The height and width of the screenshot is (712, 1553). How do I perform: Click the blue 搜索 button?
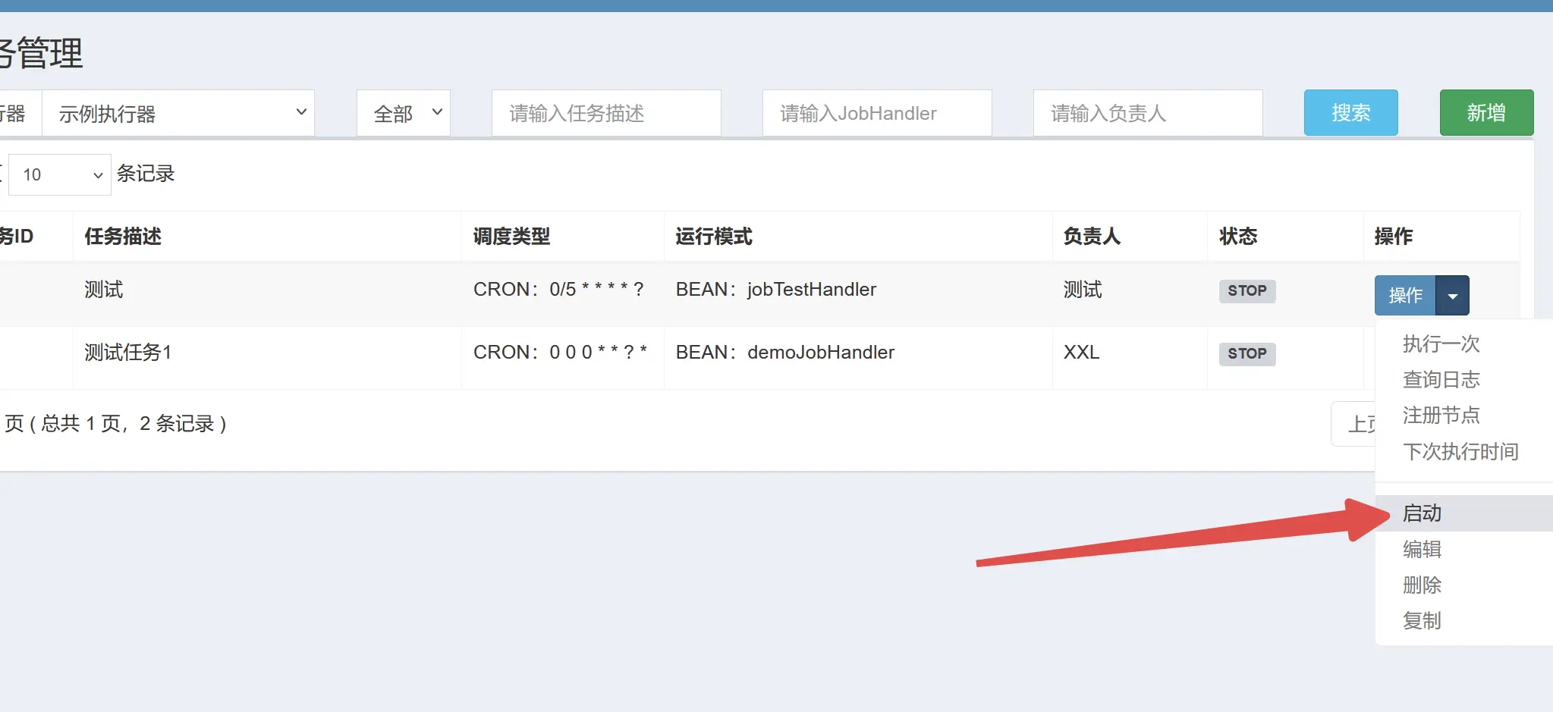tap(1351, 113)
